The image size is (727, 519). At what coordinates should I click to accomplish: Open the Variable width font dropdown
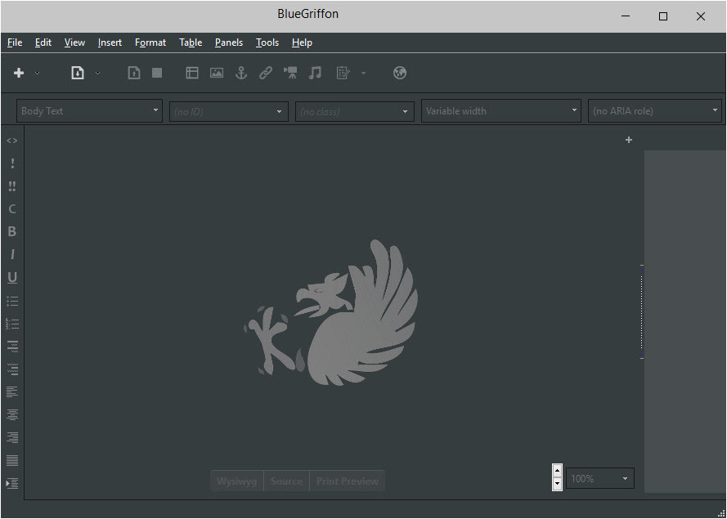point(501,111)
